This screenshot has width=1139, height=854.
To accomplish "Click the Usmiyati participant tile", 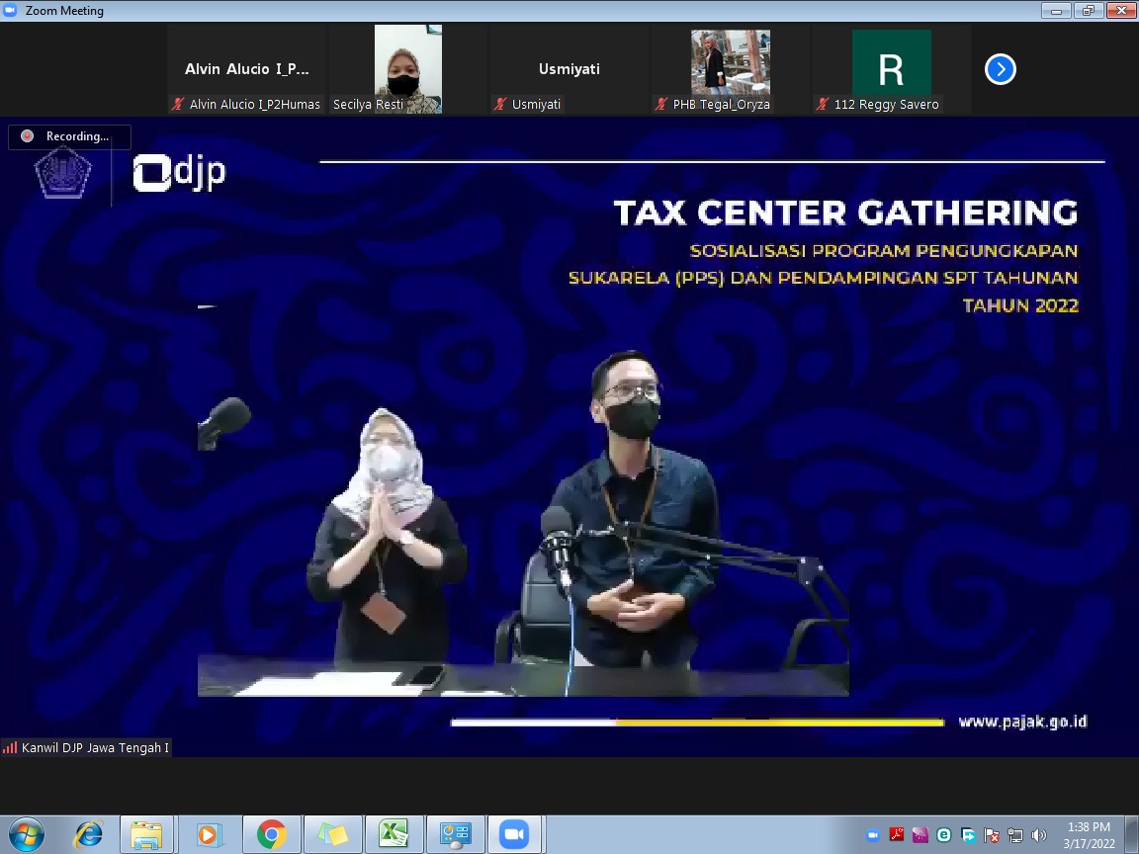I will coord(569,69).
